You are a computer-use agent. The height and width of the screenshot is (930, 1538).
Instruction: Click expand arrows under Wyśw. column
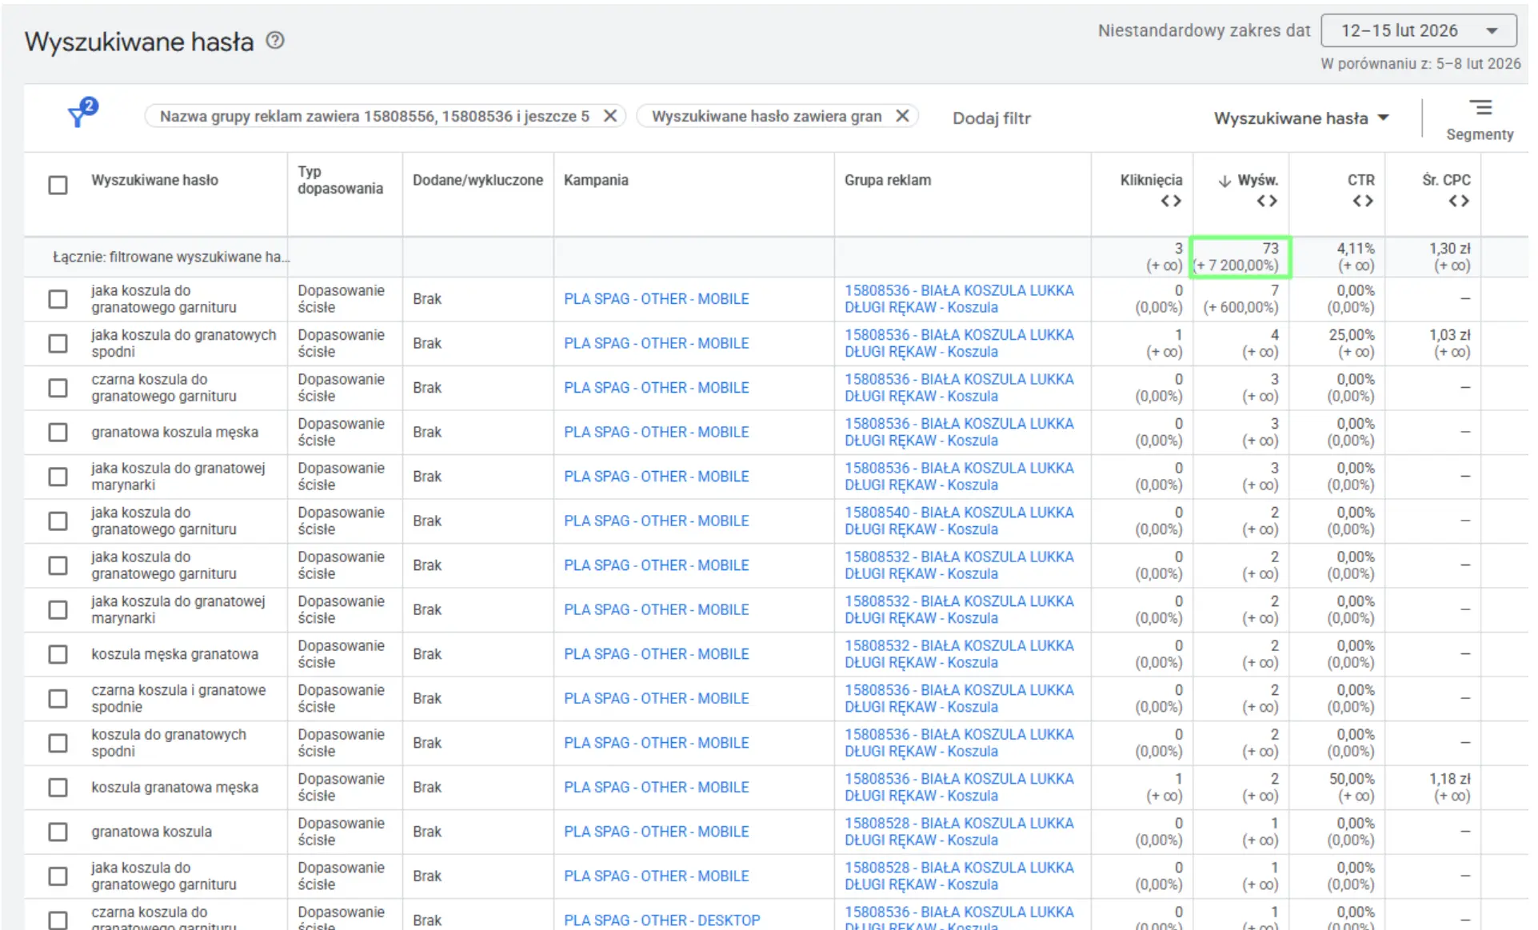point(1267,202)
